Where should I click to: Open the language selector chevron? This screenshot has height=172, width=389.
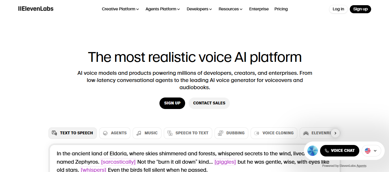coord(375,151)
